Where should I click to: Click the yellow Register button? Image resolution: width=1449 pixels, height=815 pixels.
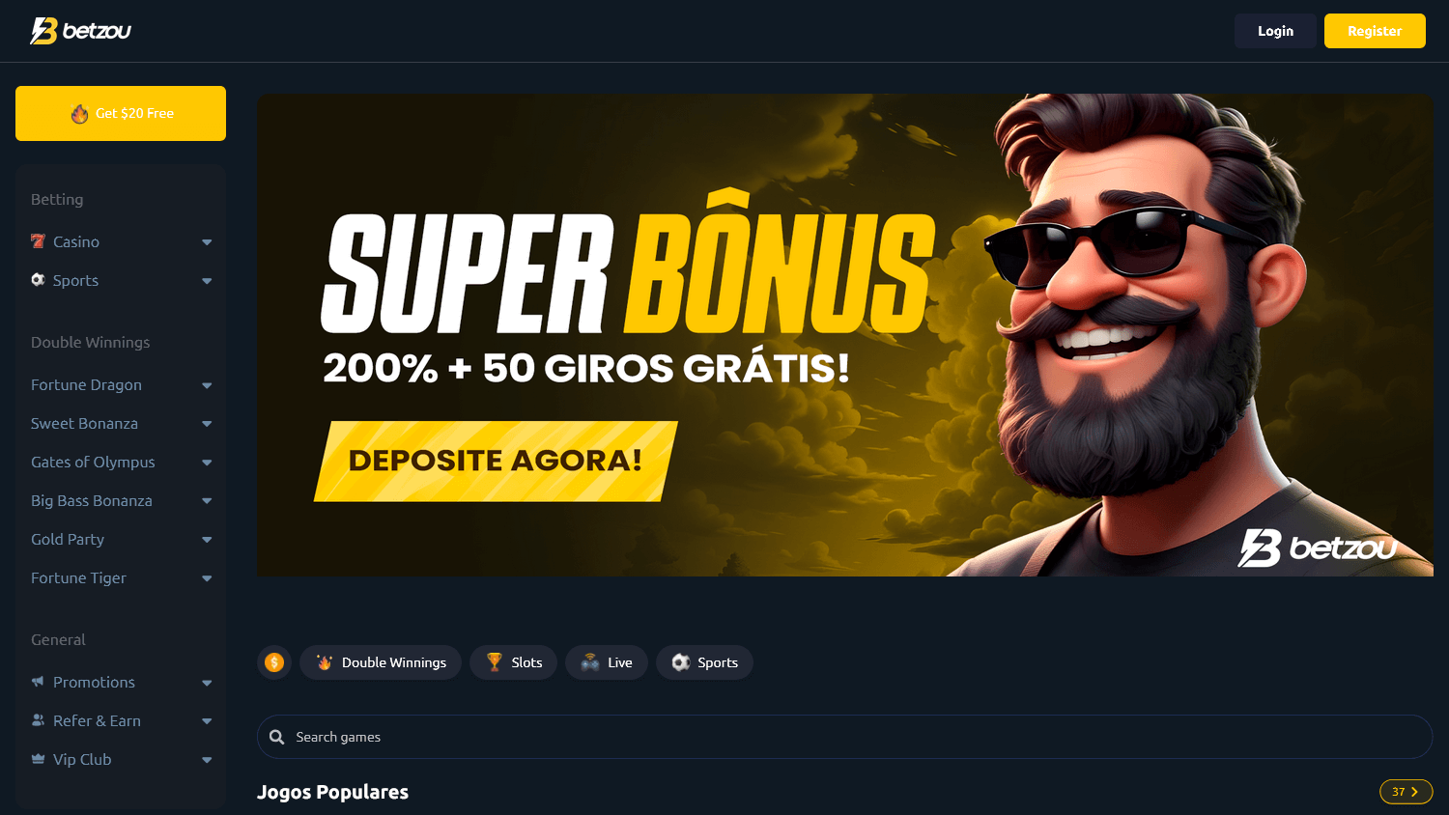point(1375,31)
